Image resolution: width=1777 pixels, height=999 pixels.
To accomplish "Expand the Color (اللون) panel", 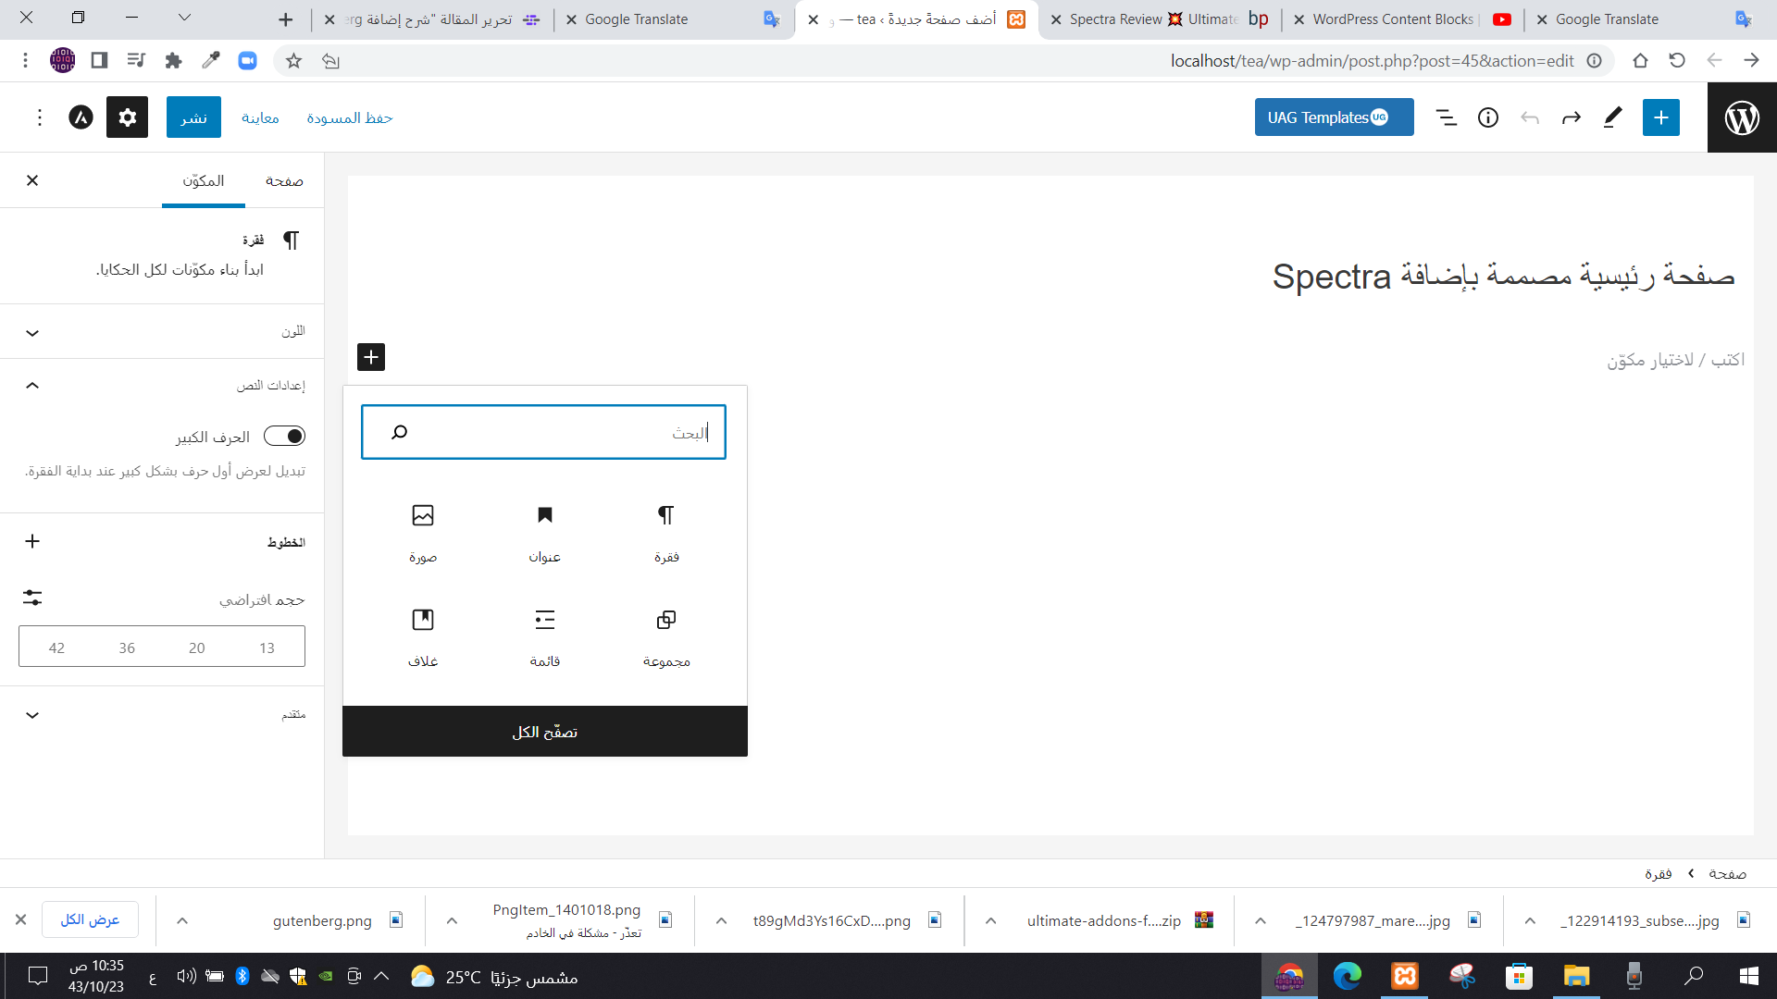I will [x=162, y=332].
